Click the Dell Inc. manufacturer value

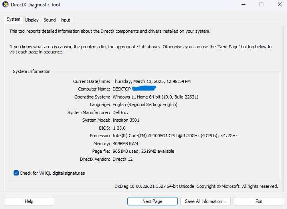[120, 112]
